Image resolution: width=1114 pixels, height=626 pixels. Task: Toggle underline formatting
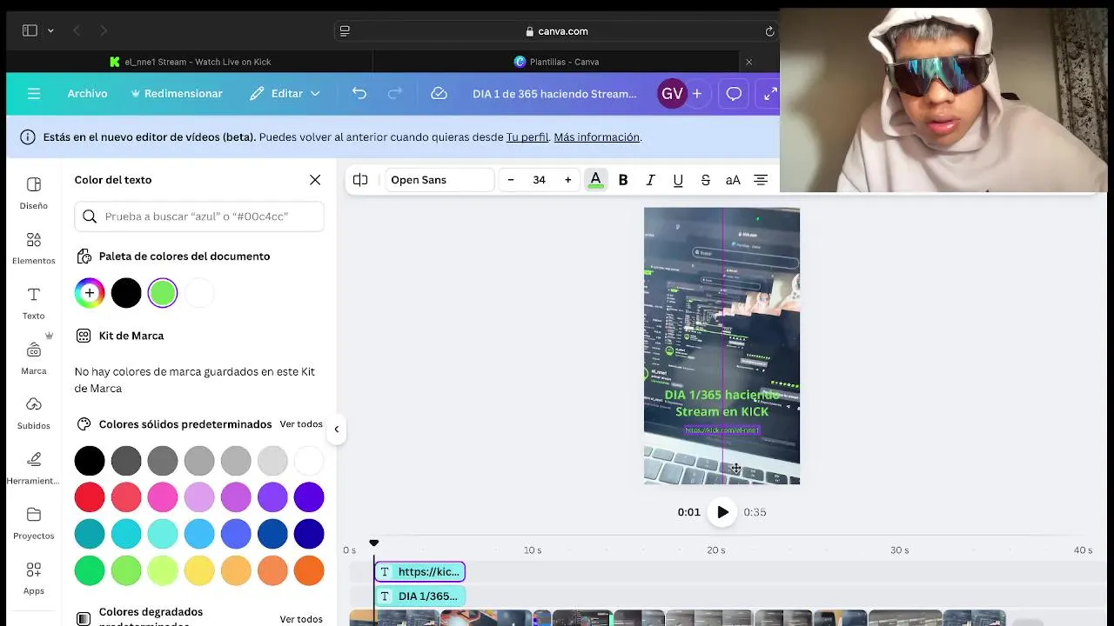[678, 180]
